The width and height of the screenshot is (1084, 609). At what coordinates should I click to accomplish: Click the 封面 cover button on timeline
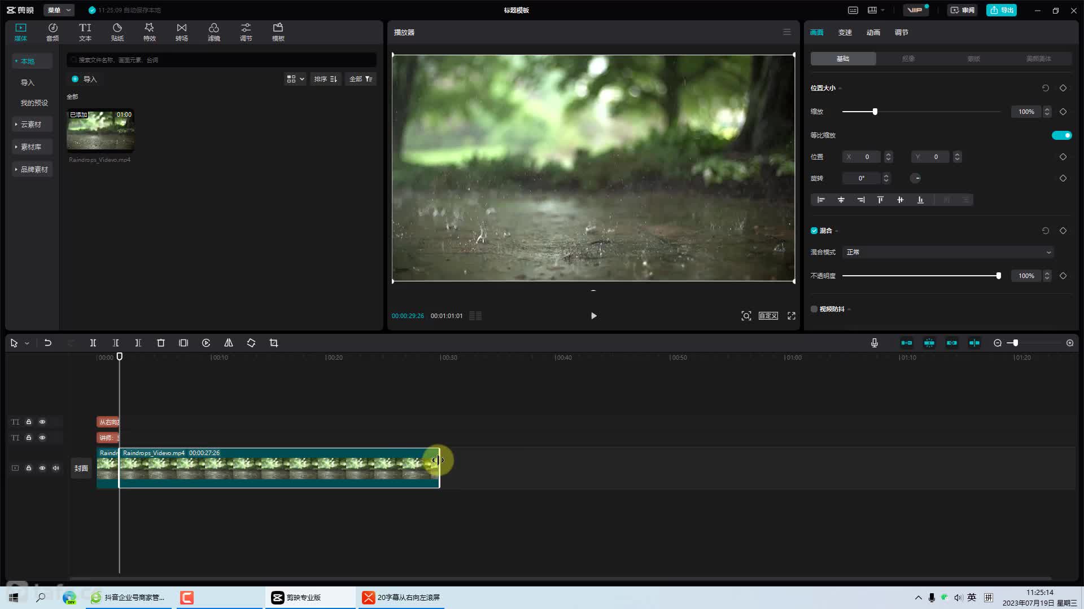click(x=81, y=468)
